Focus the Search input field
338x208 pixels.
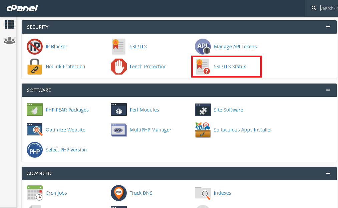click(x=329, y=8)
